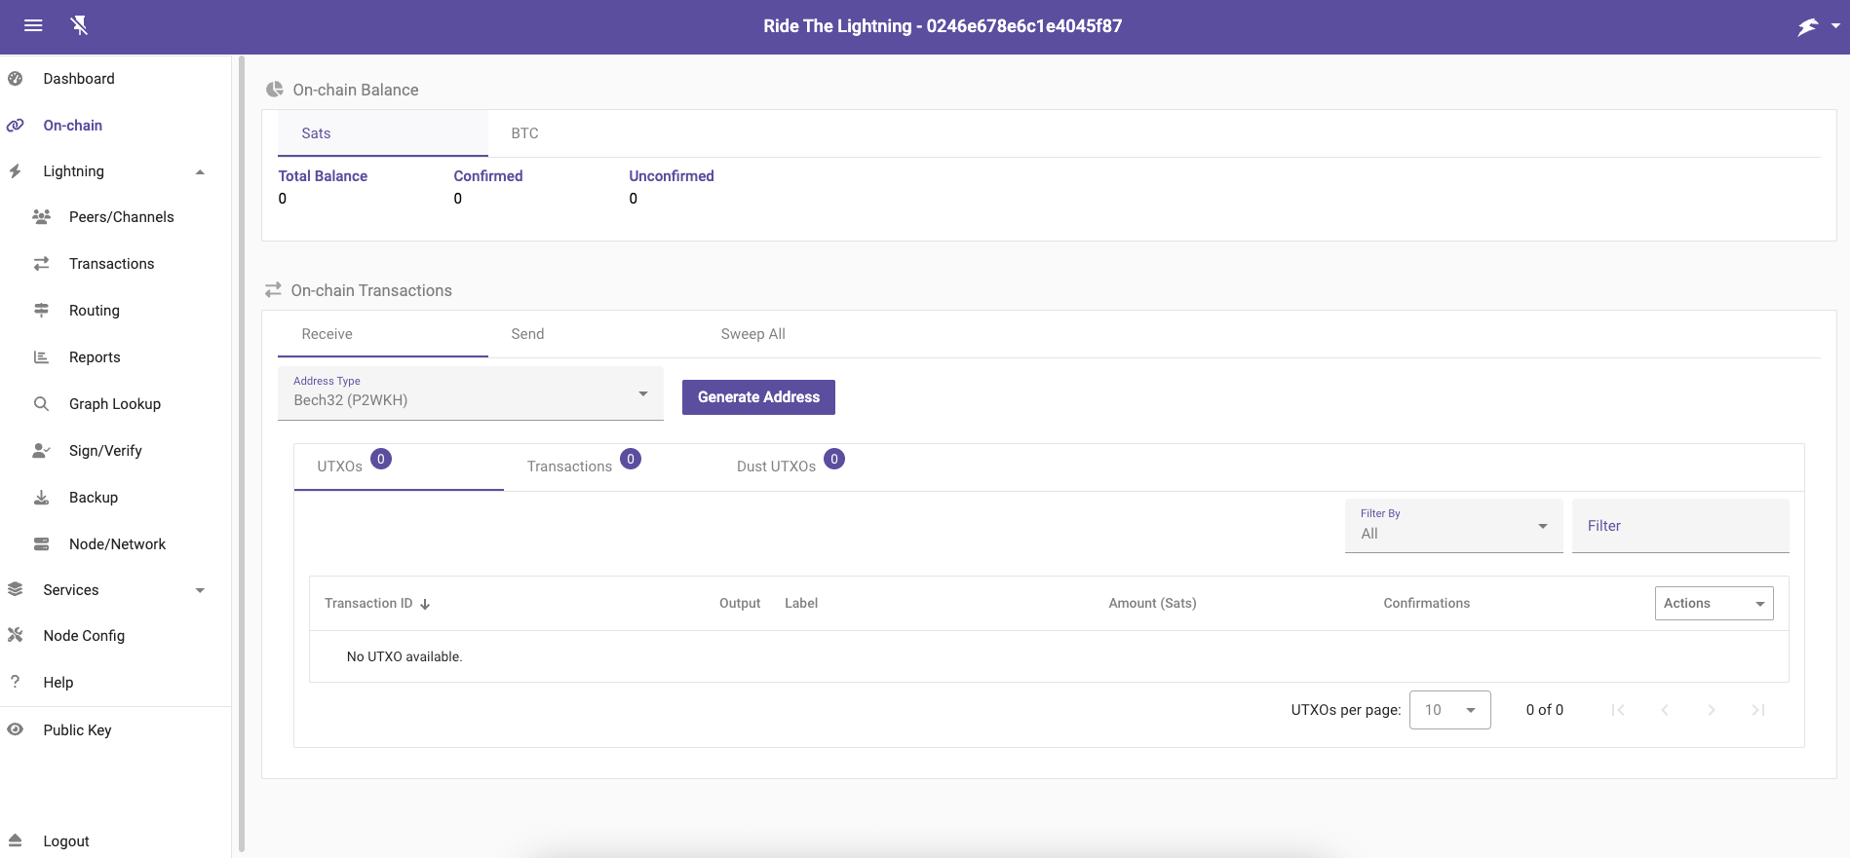The image size is (1850, 858).
Task: Open Backup page
Action: [x=94, y=498]
